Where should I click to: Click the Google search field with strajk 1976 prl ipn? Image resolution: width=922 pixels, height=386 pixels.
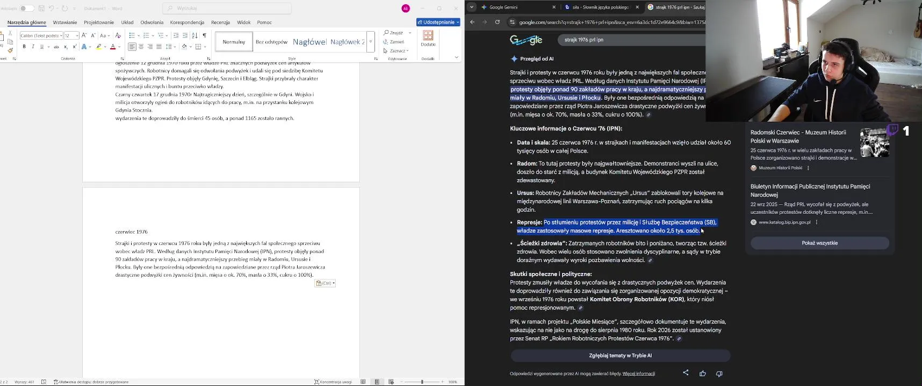point(631,40)
